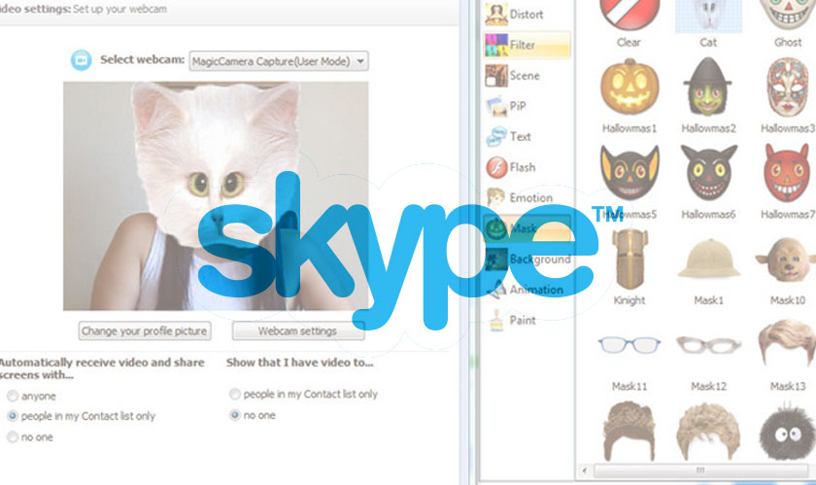Open the Select webcam dropdown
Screen dimensions: 816x485
[x=279, y=61]
